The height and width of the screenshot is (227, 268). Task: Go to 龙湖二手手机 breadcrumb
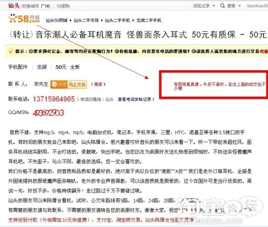point(149,20)
